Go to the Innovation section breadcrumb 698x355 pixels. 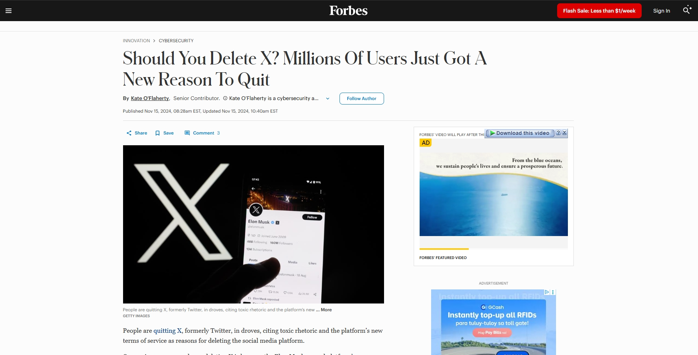pos(136,41)
